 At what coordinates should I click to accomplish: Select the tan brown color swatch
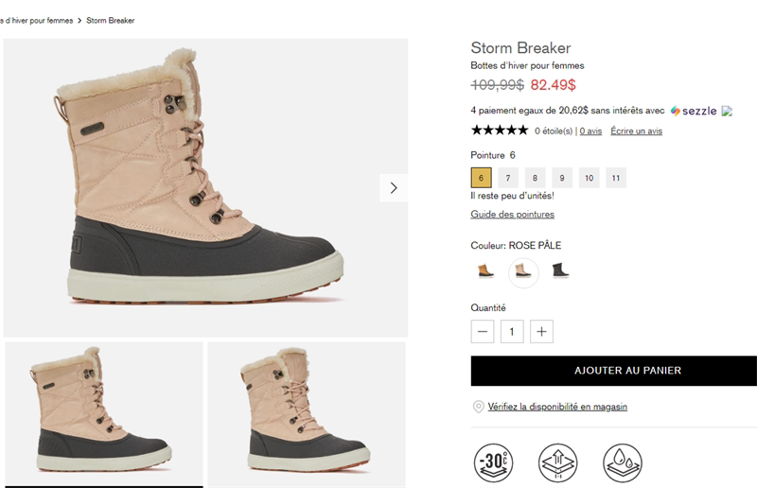click(485, 271)
